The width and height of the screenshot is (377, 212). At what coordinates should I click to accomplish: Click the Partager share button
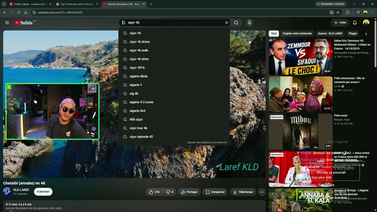tap(189, 192)
